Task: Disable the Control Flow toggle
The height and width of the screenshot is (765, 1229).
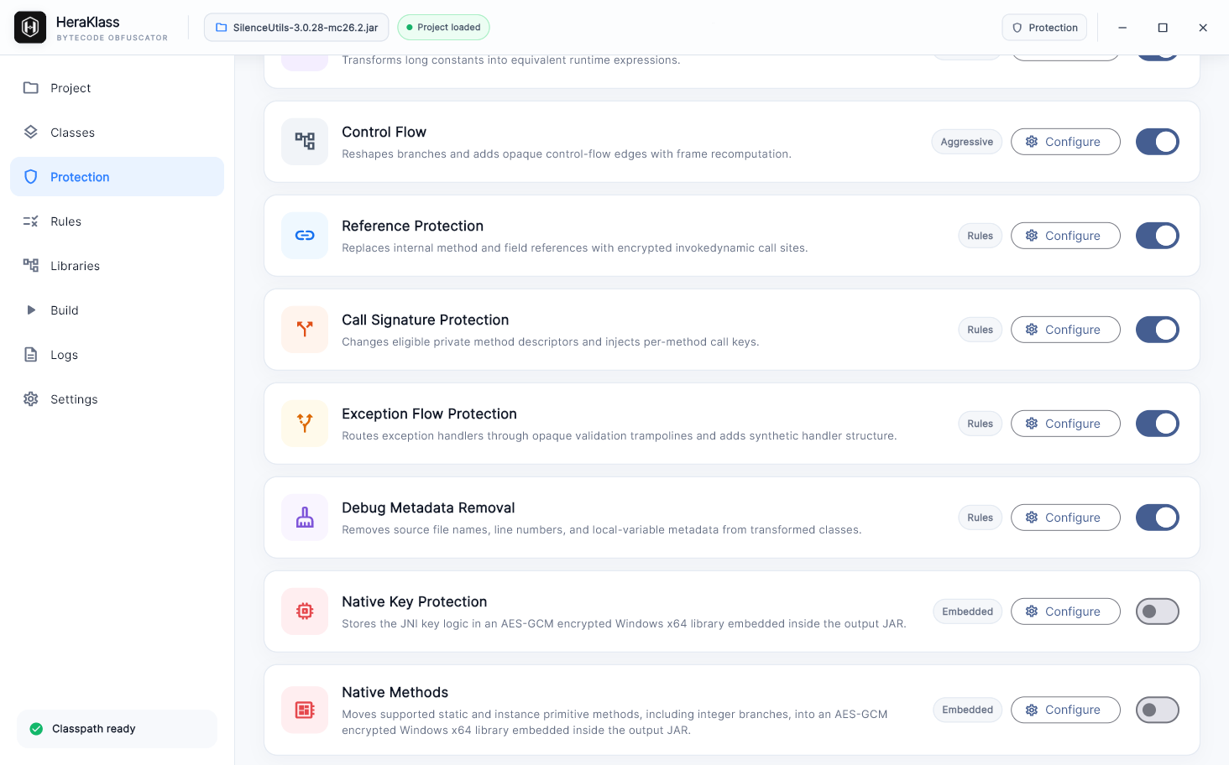Action: coord(1158,142)
